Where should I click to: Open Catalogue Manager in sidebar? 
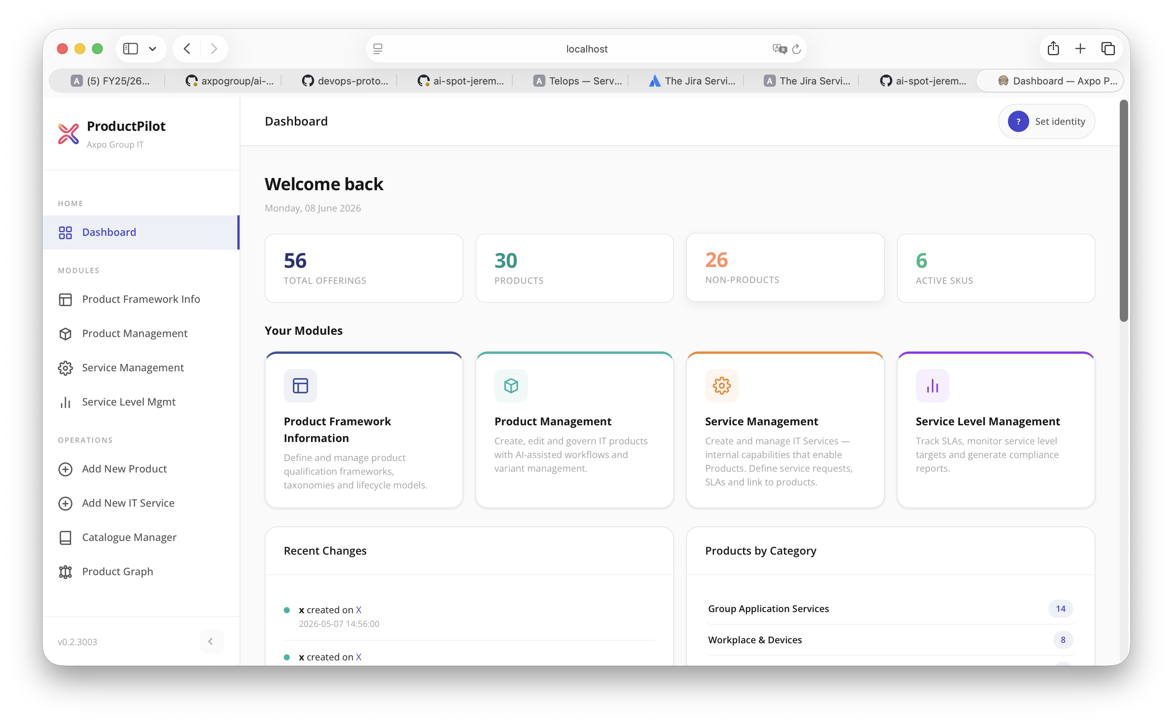coord(141,538)
